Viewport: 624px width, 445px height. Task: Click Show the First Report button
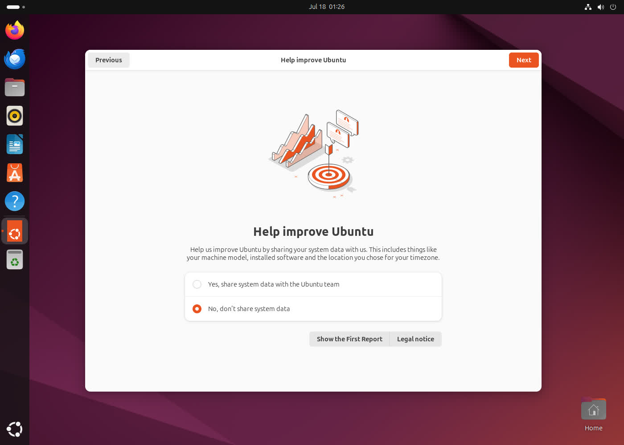coord(349,339)
